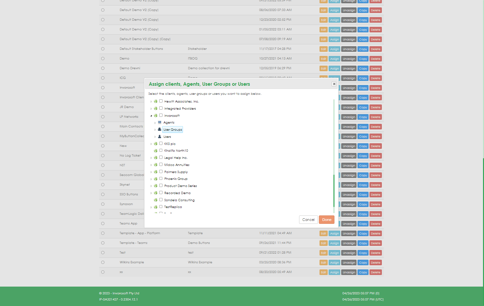The image size is (484, 306).
Task: Click the Integrated Providers globe icon
Action: (x=156, y=108)
